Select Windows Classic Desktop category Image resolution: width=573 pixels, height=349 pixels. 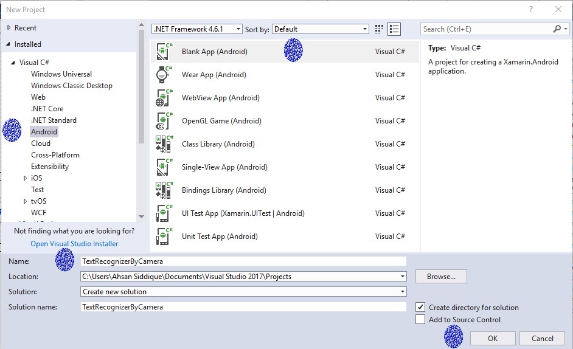pos(72,86)
